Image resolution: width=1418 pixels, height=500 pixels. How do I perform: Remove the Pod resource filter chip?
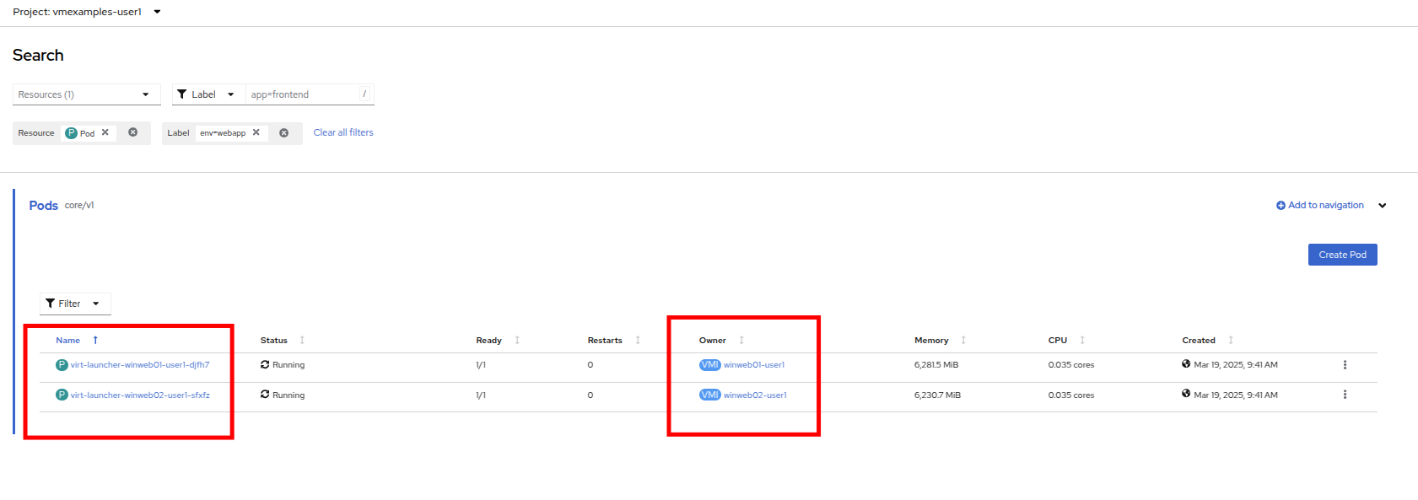105,132
